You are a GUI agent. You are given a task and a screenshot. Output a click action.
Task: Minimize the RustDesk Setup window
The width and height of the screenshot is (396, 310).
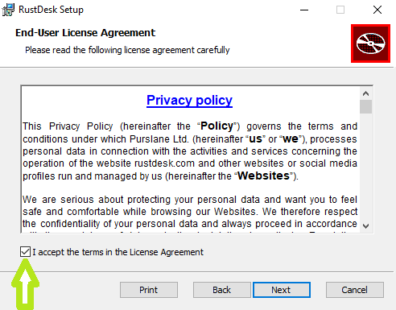click(304, 10)
